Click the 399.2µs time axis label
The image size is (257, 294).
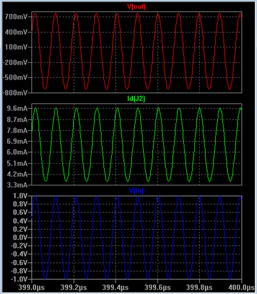coord(74,288)
